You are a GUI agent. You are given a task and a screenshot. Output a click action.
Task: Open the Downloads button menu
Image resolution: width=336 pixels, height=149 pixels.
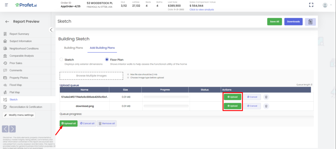(293, 22)
